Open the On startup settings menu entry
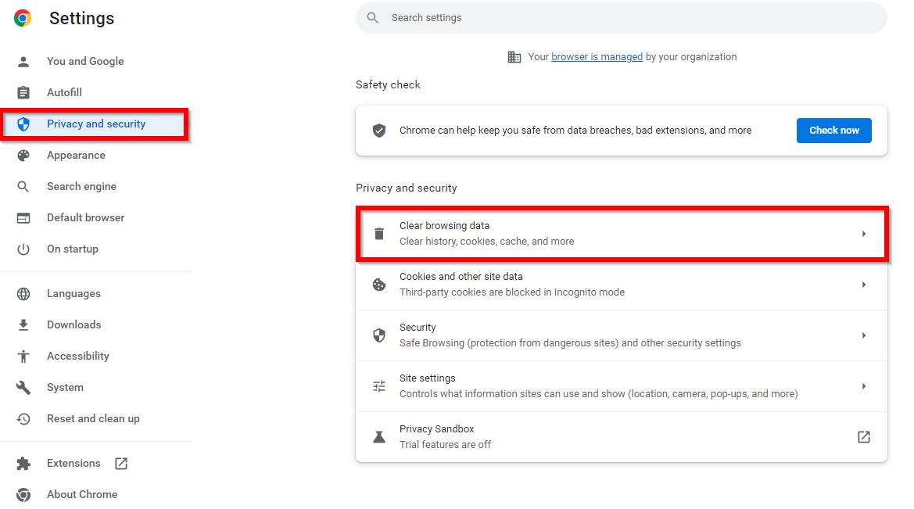Image resolution: width=914 pixels, height=509 pixels. pos(73,249)
